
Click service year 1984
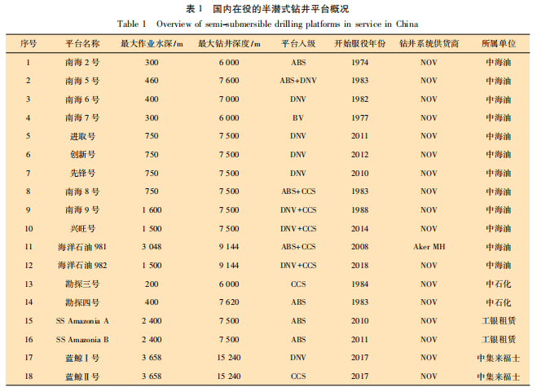pyautogui.click(x=360, y=284)
